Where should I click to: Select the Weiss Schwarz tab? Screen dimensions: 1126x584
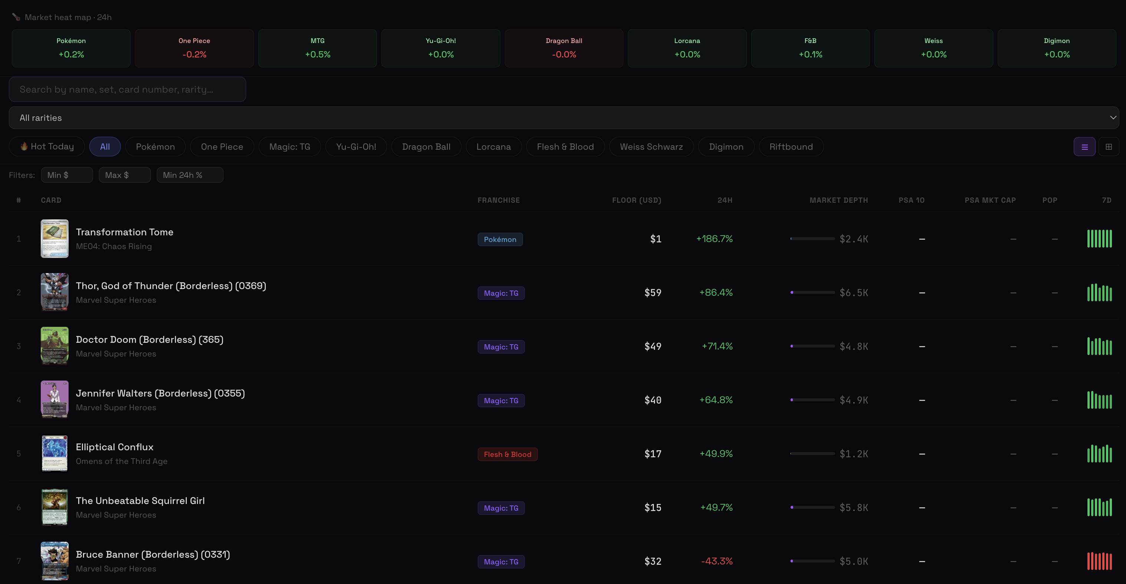[651, 147]
